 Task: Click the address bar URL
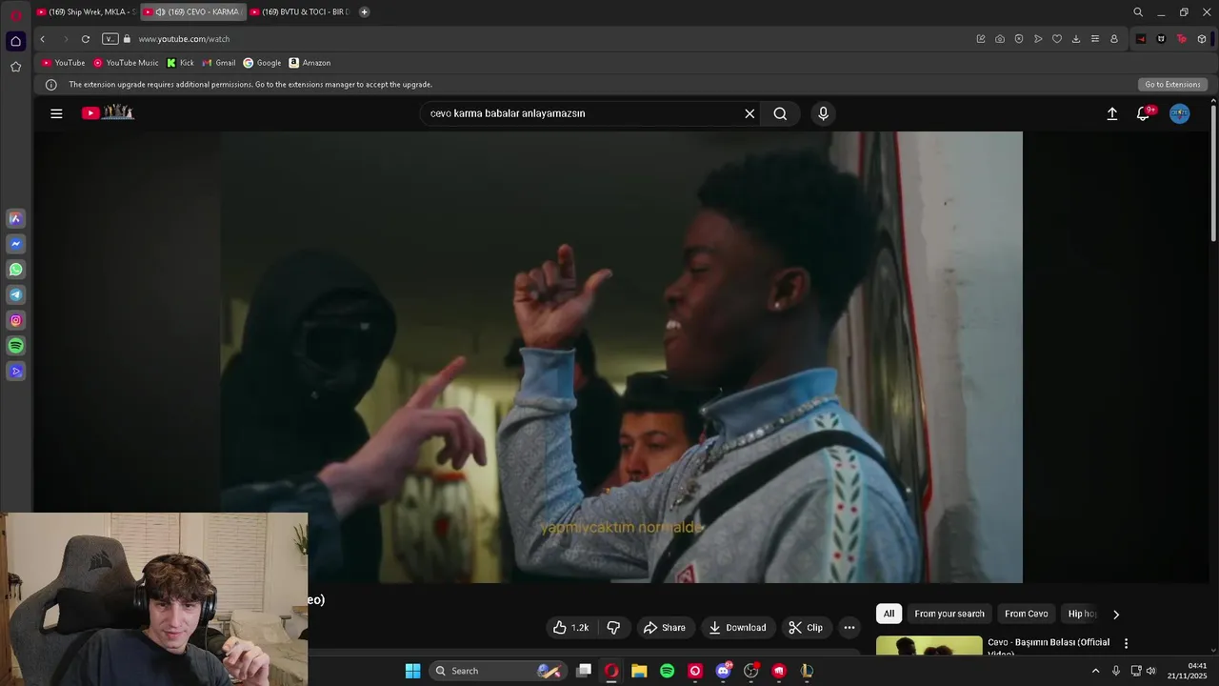coord(184,39)
